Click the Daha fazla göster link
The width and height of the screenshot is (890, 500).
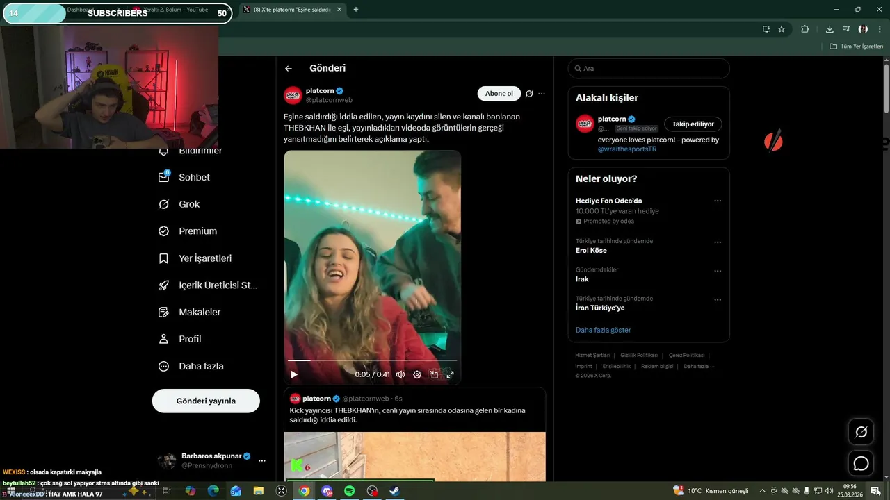(x=603, y=330)
